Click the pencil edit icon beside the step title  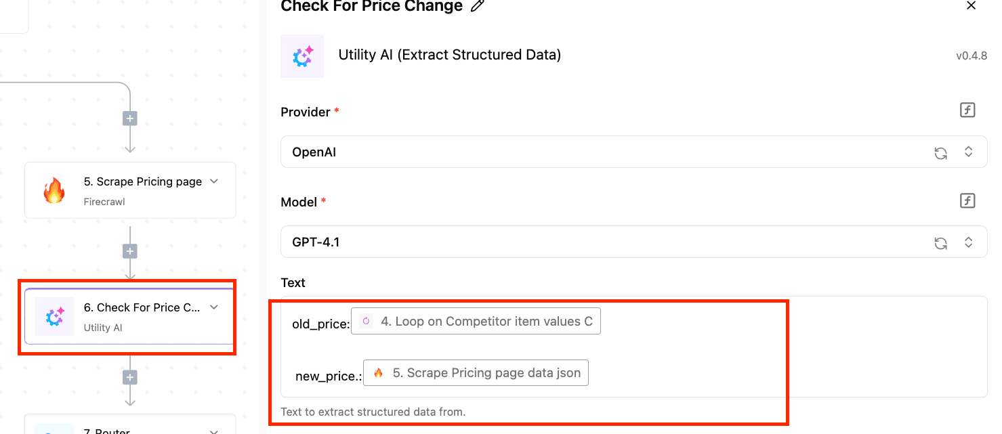tap(478, 6)
